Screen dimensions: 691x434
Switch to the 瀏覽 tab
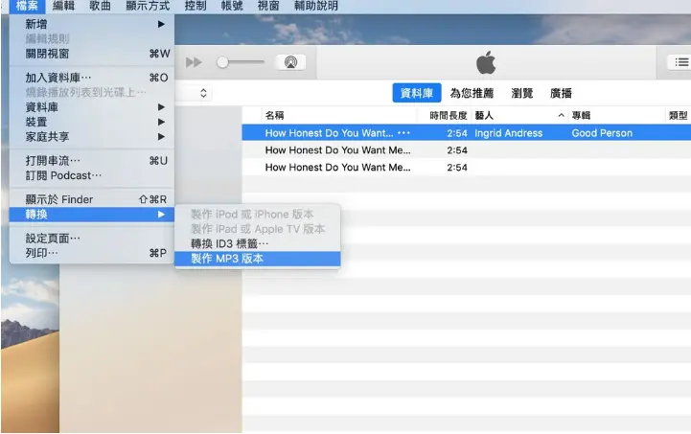tap(522, 93)
